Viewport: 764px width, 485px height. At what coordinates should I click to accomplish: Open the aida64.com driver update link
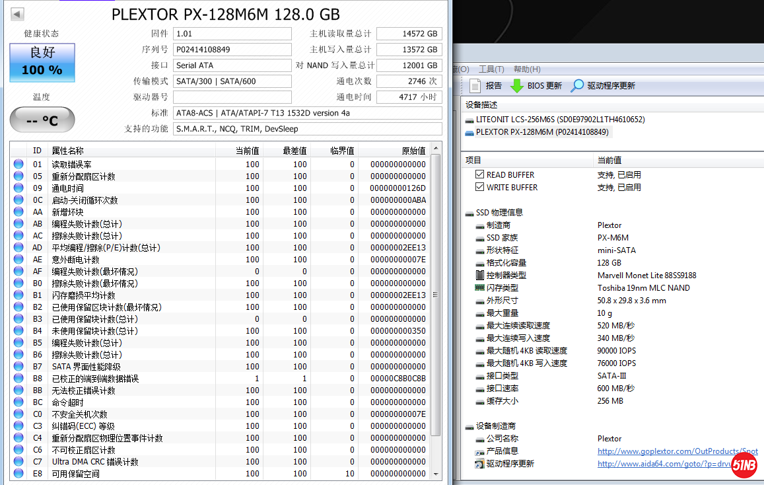[664, 464]
